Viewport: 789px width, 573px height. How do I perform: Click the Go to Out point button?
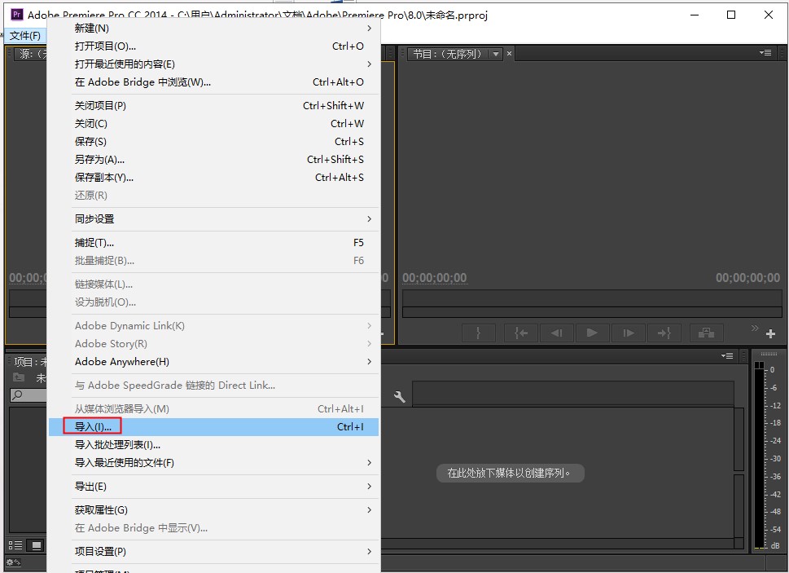pyautogui.click(x=664, y=333)
